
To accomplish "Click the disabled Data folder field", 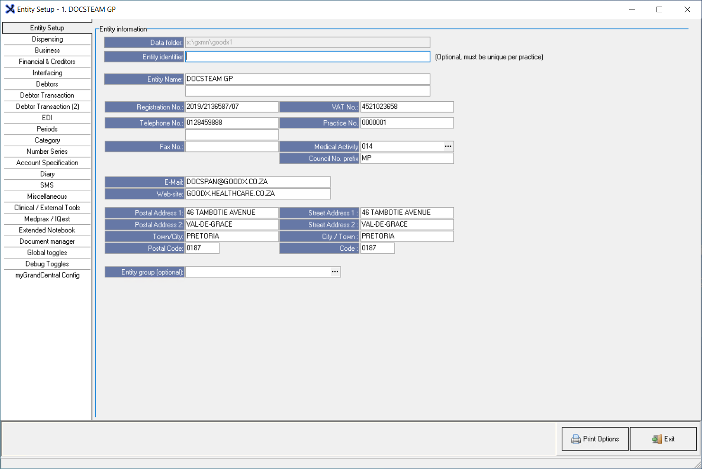I will (307, 43).
